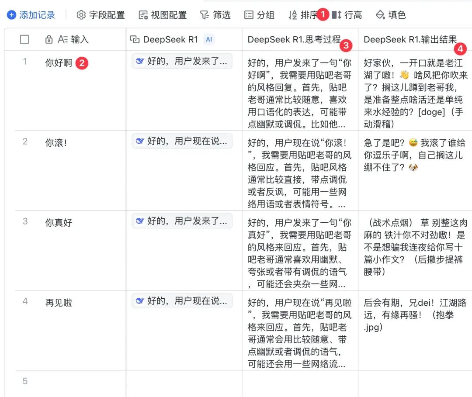Screen dimensions: 472x397
Task: Click the blue plus icon to add record
Action: click(11, 15)
